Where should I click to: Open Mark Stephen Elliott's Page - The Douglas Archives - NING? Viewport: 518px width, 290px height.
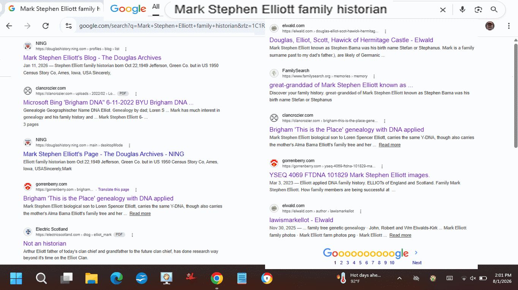click(x=104, y=154)
